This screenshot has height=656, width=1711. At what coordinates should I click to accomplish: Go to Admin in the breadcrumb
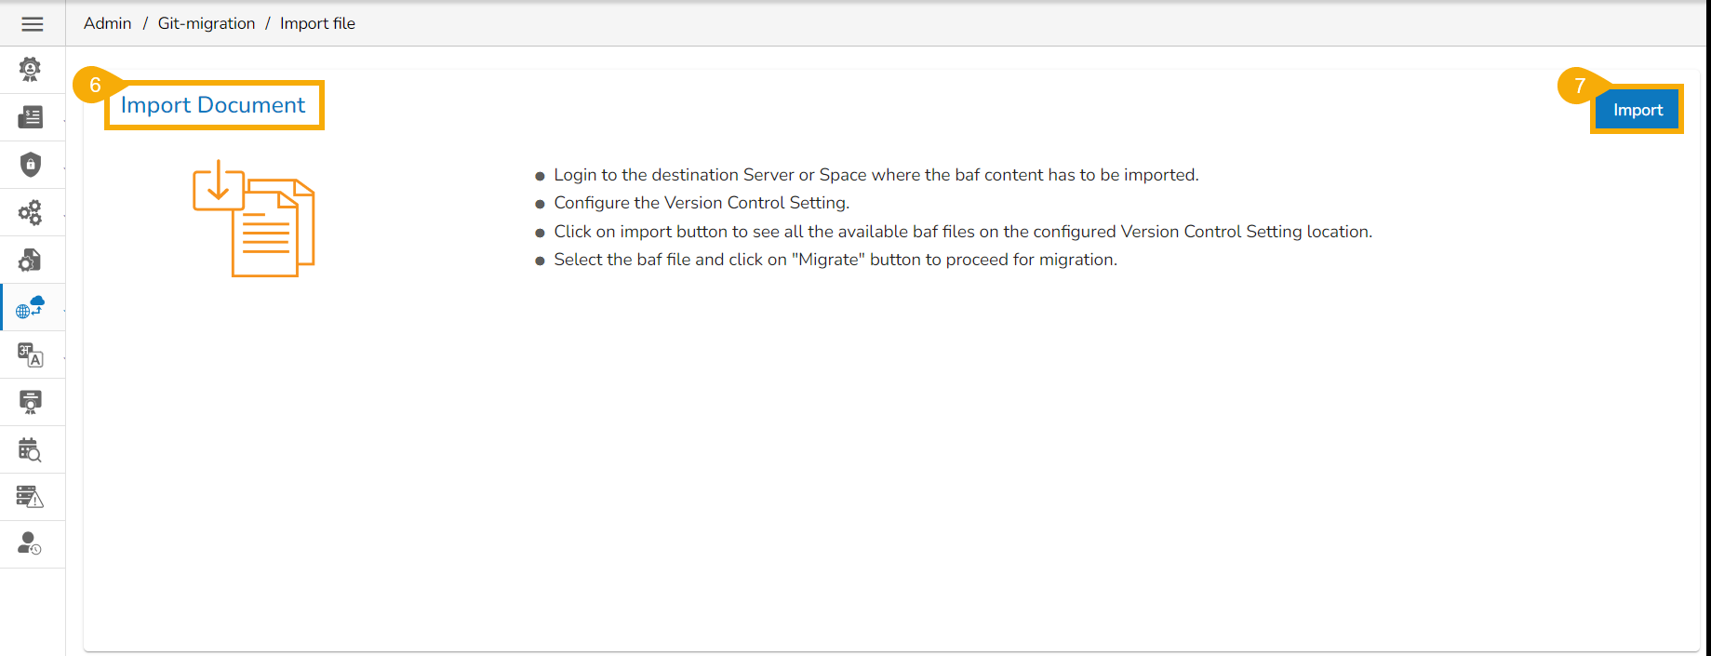(x=108, y=23)
